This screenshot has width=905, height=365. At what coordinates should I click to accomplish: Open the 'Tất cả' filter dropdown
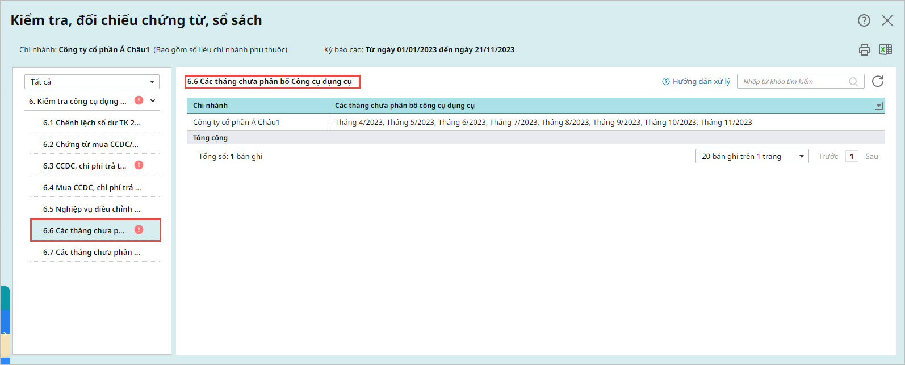click(x=92, y=82)
